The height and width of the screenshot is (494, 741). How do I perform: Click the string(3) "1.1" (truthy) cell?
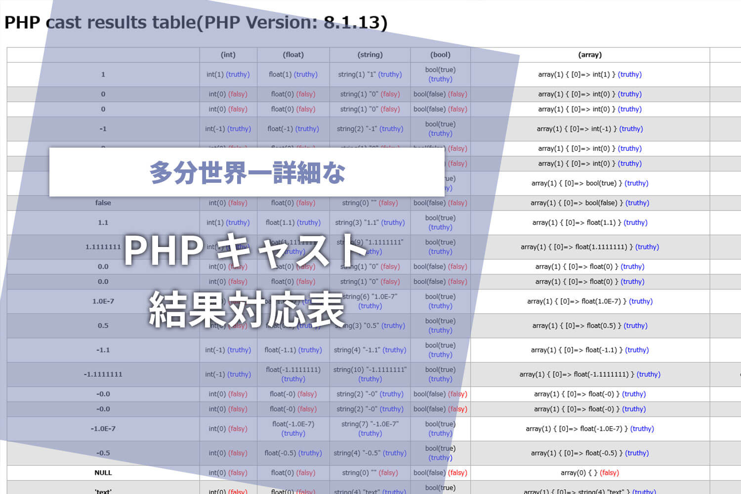click(x=370, y=223)
